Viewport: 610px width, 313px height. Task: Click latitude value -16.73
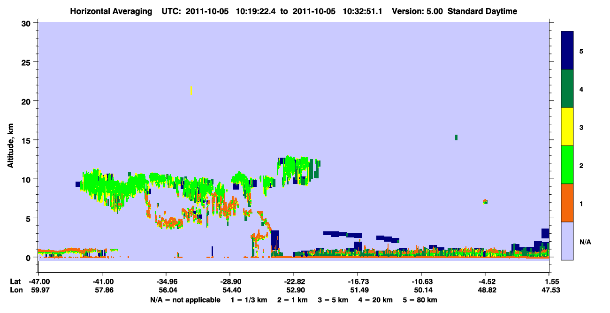pos(358,282)
